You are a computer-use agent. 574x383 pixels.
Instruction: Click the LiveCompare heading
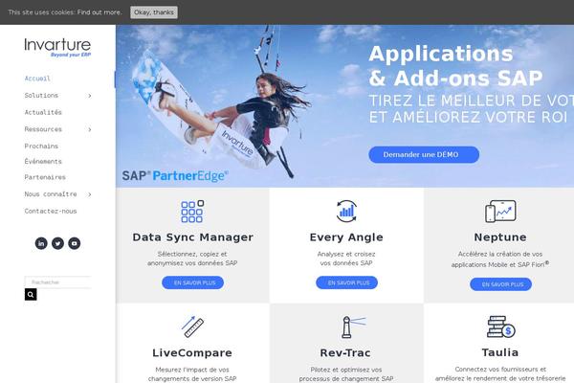point(192,353)
